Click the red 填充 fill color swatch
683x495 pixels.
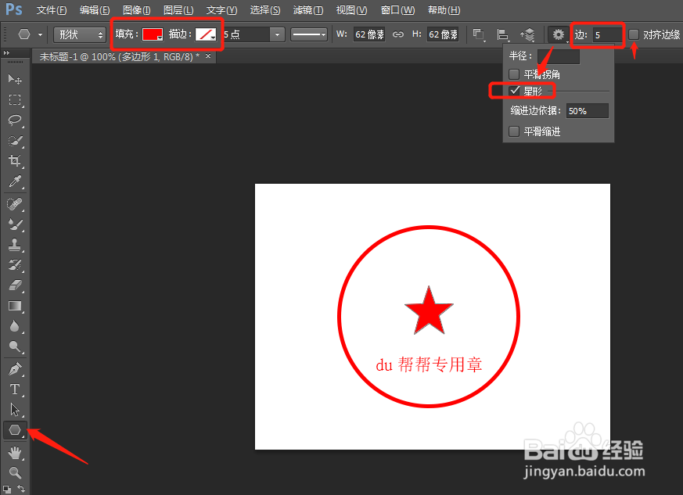pyautogui.click(x=153, y=34)
